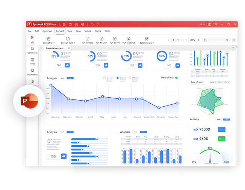The width and height of the screenshot is (245, 190).
Task: Open the hamburger menu icon
Action: [x=216, y=24]
